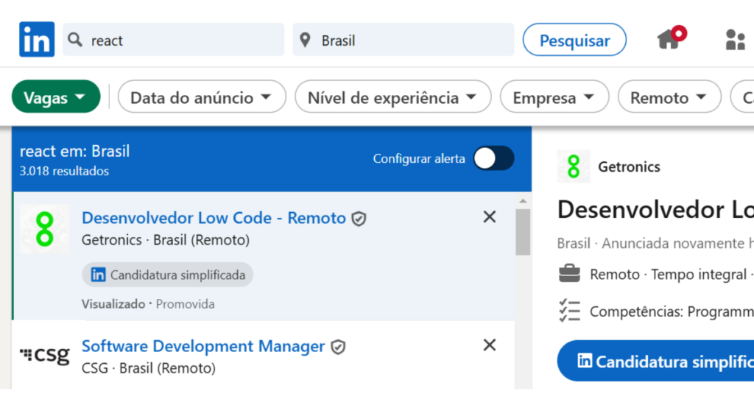This screenshot has width=754, height=419.
Task: Open the Nível de experiência dropdown
Action: coord(392,97)
